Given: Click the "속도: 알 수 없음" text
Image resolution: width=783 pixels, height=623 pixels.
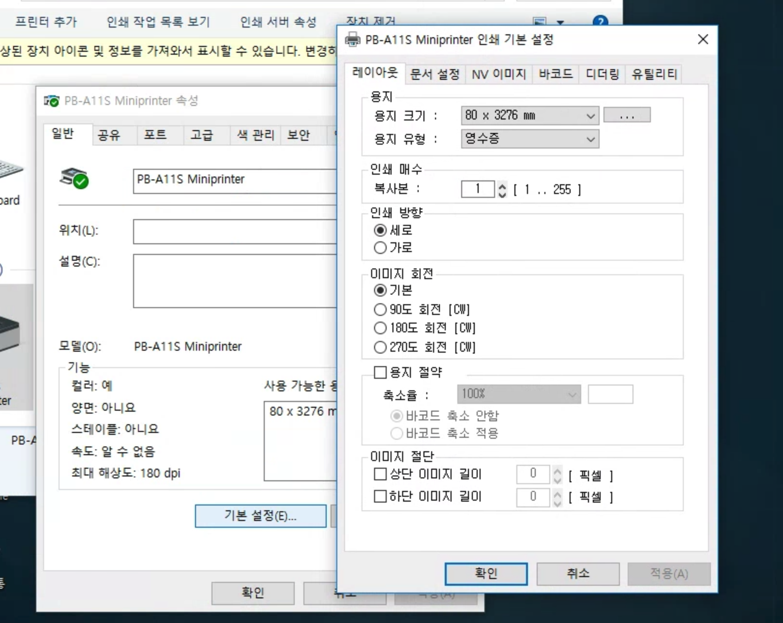Looking at the screenshot, I should (113, 452).
